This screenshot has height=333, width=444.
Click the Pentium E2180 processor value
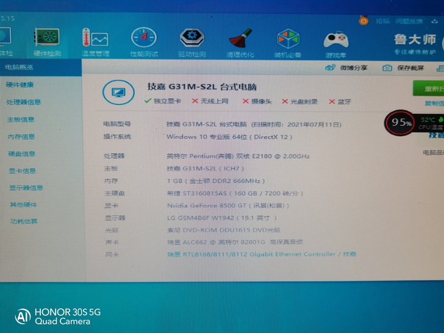[238, 156]
